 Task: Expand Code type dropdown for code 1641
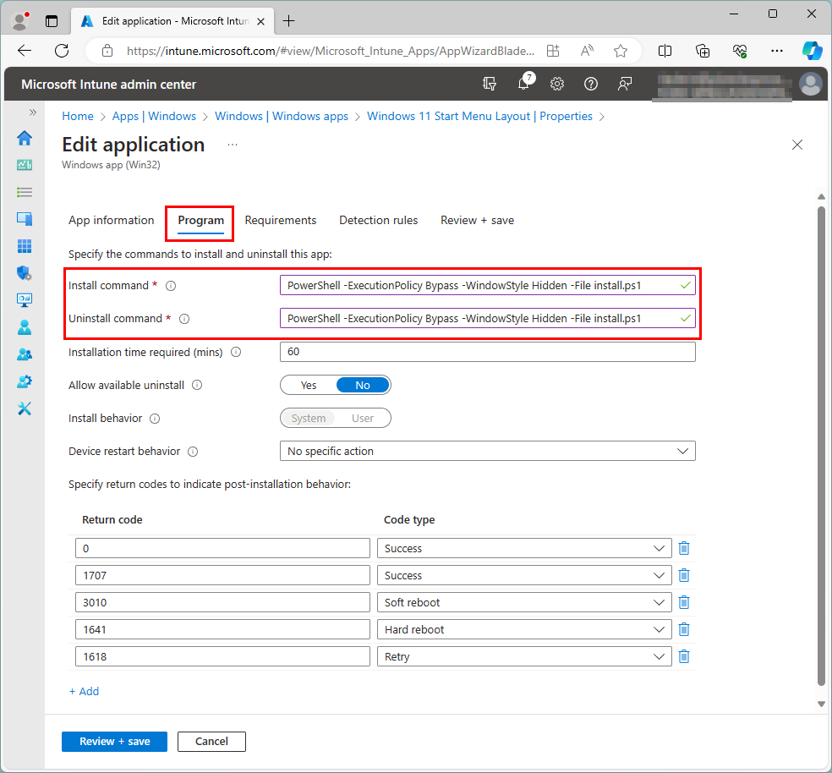point(524,629)
